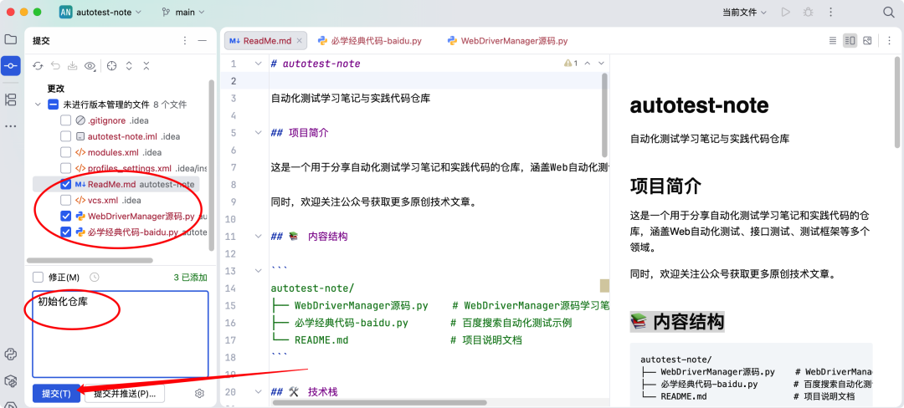Switch to preview-only view mode
The image size is (904, 408).
pos(867,41)
